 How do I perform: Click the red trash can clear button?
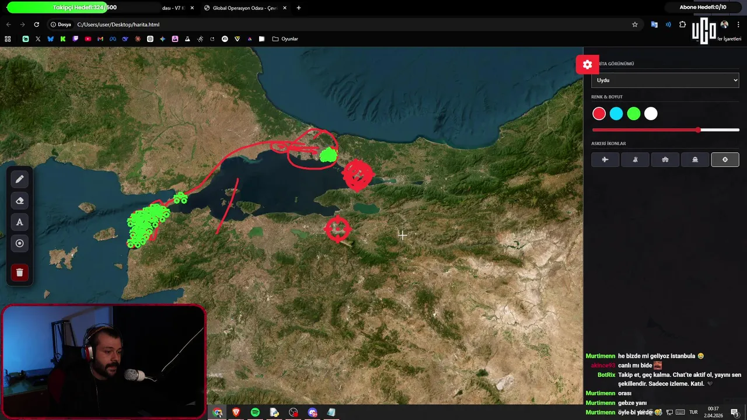tap(19, 272)
